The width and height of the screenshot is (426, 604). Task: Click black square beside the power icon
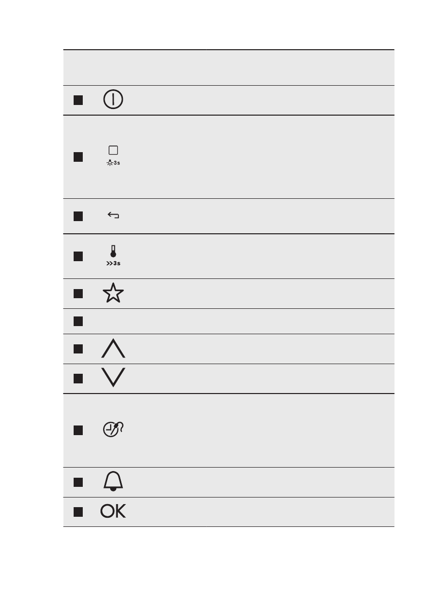tap(78, 100)
